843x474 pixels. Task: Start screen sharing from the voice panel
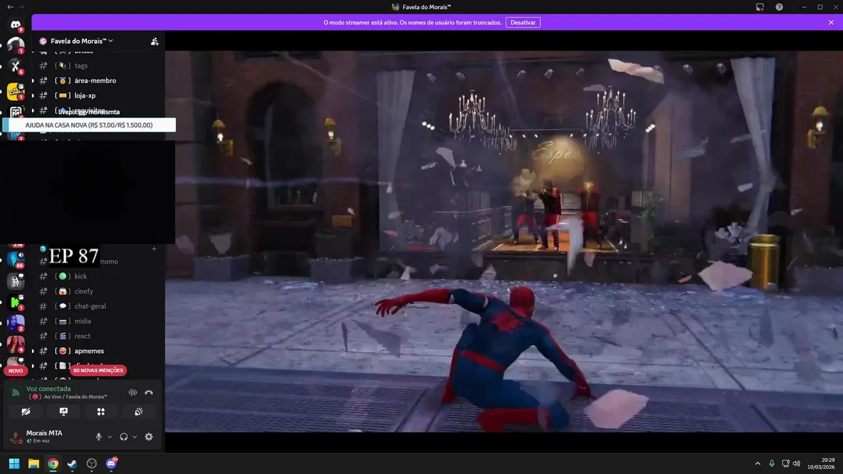[x=63, y=411]
